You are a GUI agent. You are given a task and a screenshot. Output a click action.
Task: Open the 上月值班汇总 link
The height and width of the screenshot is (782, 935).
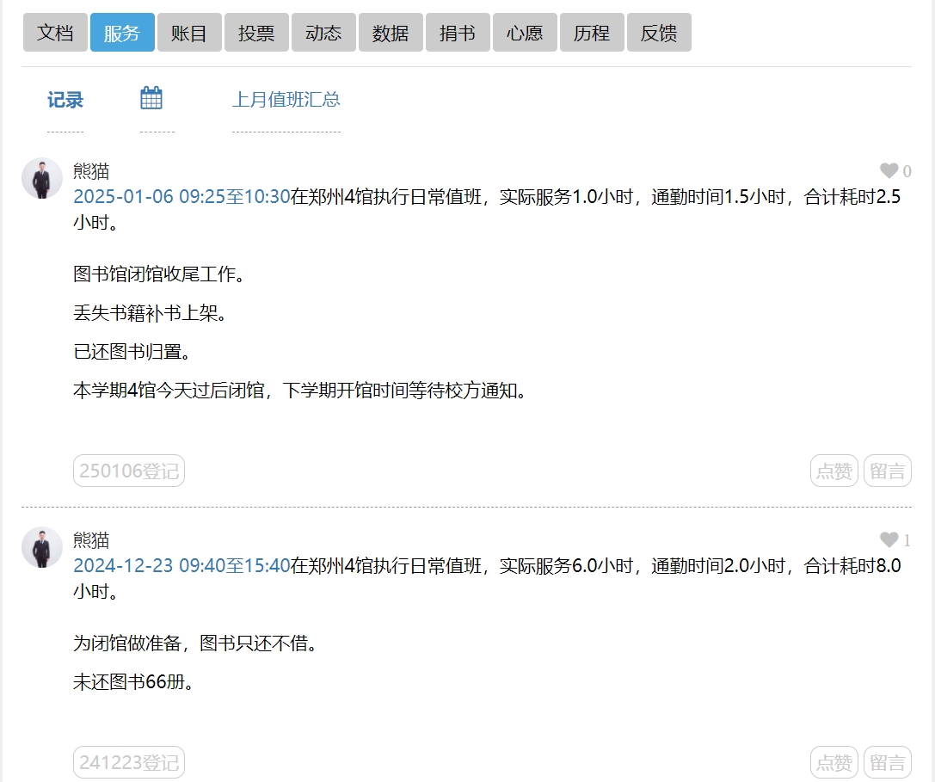[x=286, y=100]
